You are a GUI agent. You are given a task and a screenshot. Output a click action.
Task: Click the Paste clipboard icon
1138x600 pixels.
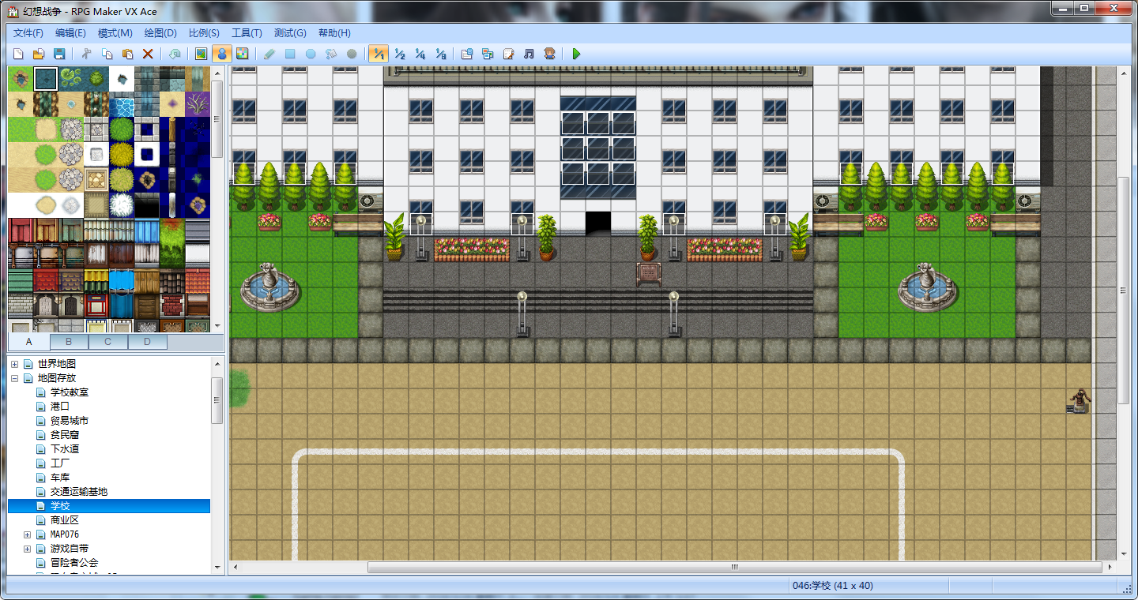(127, 54)
